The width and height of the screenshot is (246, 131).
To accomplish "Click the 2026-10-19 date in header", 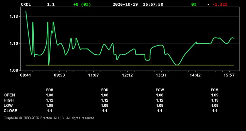I will pyautogui.click(x=125, y=4).
